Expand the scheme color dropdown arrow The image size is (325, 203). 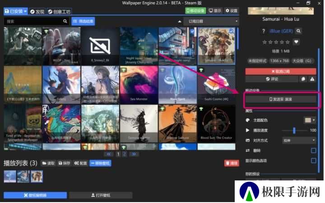(314, 120)
